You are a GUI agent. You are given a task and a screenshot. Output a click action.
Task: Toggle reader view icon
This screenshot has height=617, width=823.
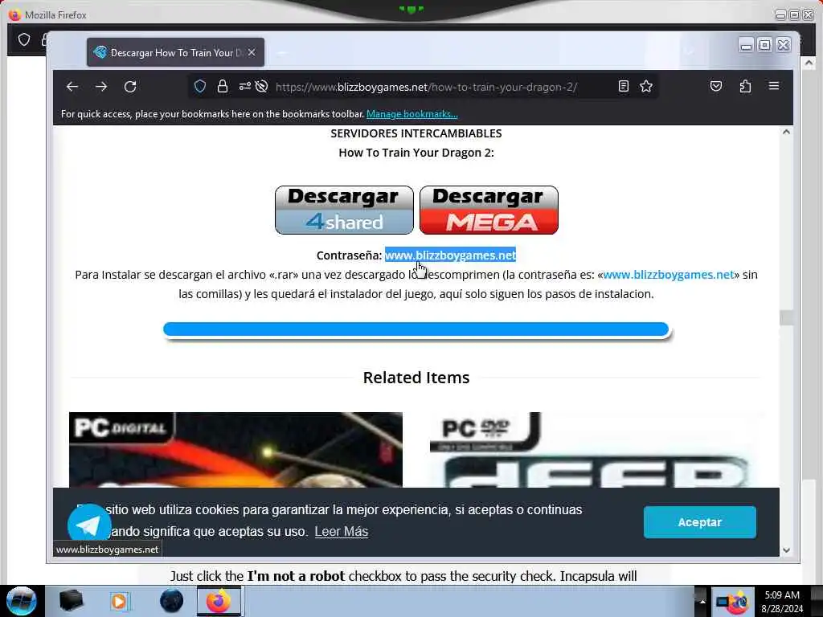click(624, 86)
